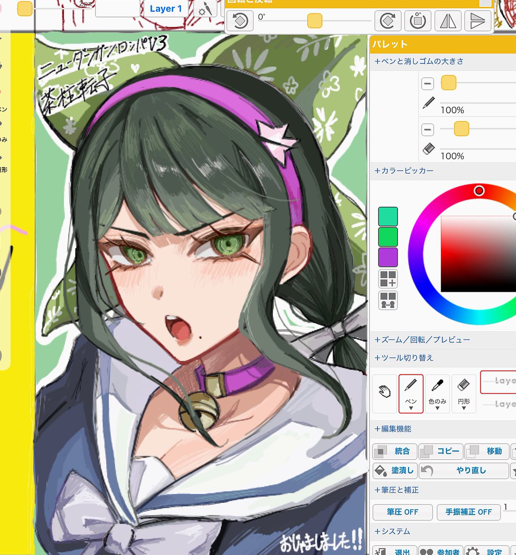This screenshot has width=516, height=555.
Task: Open the 参加者 participants list
Action: pos(441,551)
